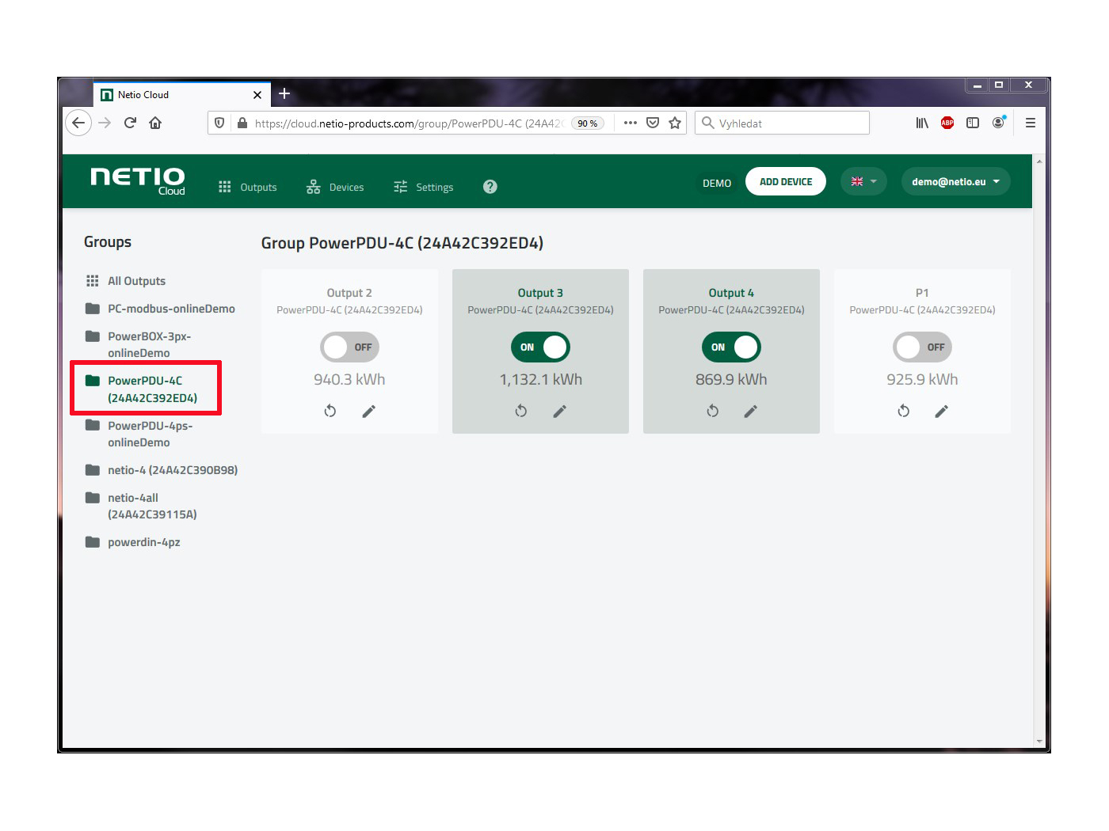Image resolution: width=1109 pixels, height=831 pixels.
Task: Toggle the P1 output switch
Action: click(x=922, y=347)
